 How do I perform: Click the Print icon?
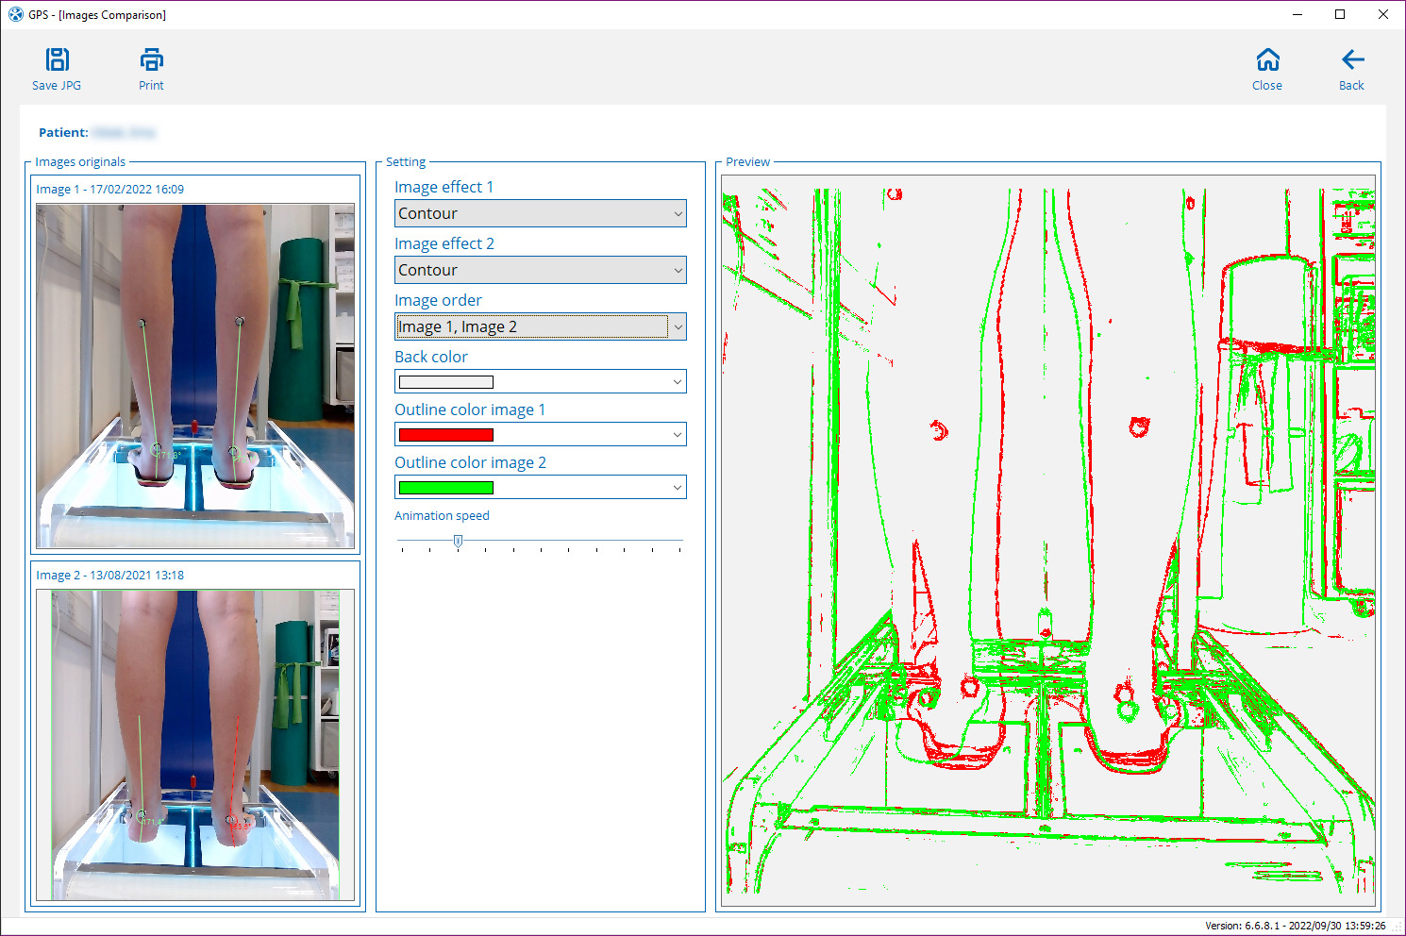[x=151, y=59]
